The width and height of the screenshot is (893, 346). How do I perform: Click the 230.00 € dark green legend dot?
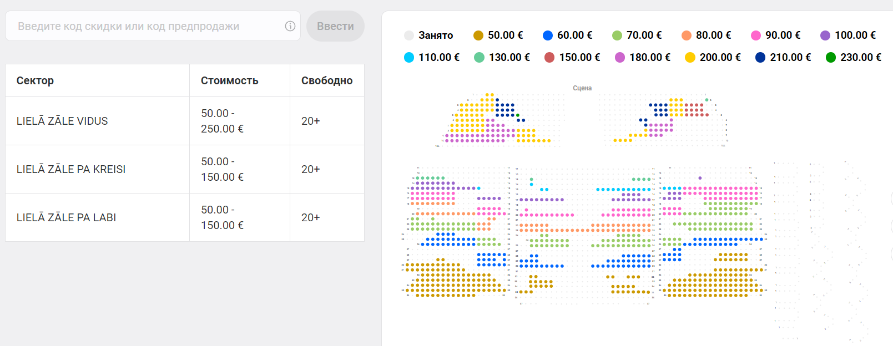tap(831, 58)
